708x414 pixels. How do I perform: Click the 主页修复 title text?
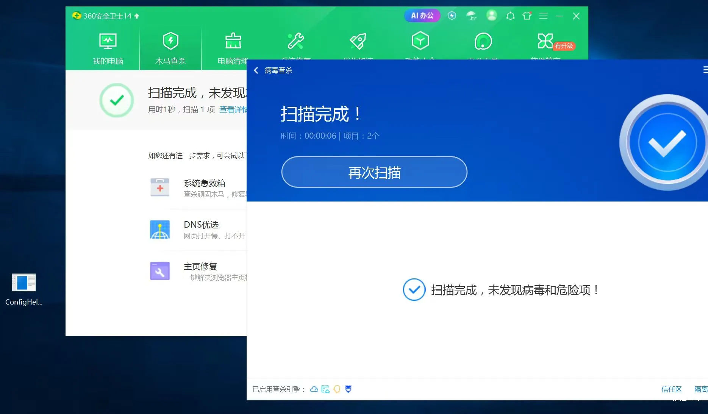(200, 267)
